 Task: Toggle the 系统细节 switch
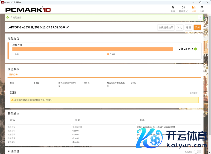[x=197, y=151]
